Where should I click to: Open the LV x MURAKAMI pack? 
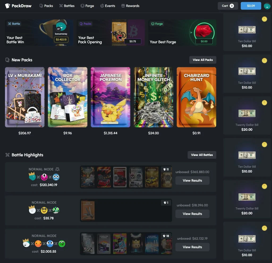(x=25, y=97)
